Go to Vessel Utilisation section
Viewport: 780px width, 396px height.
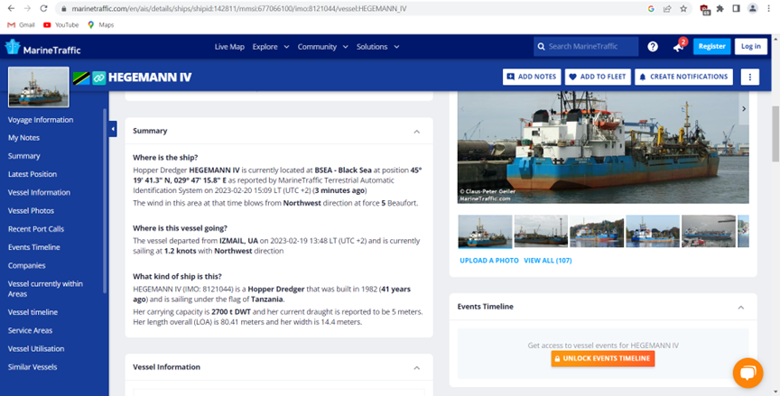click(36, 349)
